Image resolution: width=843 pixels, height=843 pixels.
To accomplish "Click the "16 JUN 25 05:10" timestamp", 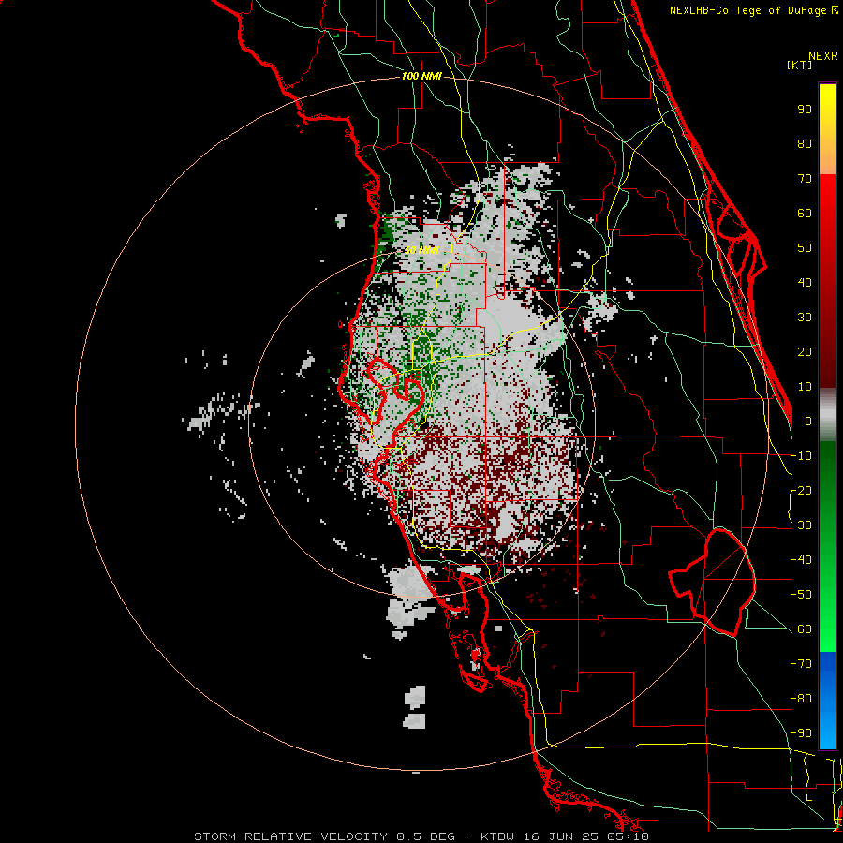I will (586, 836).
